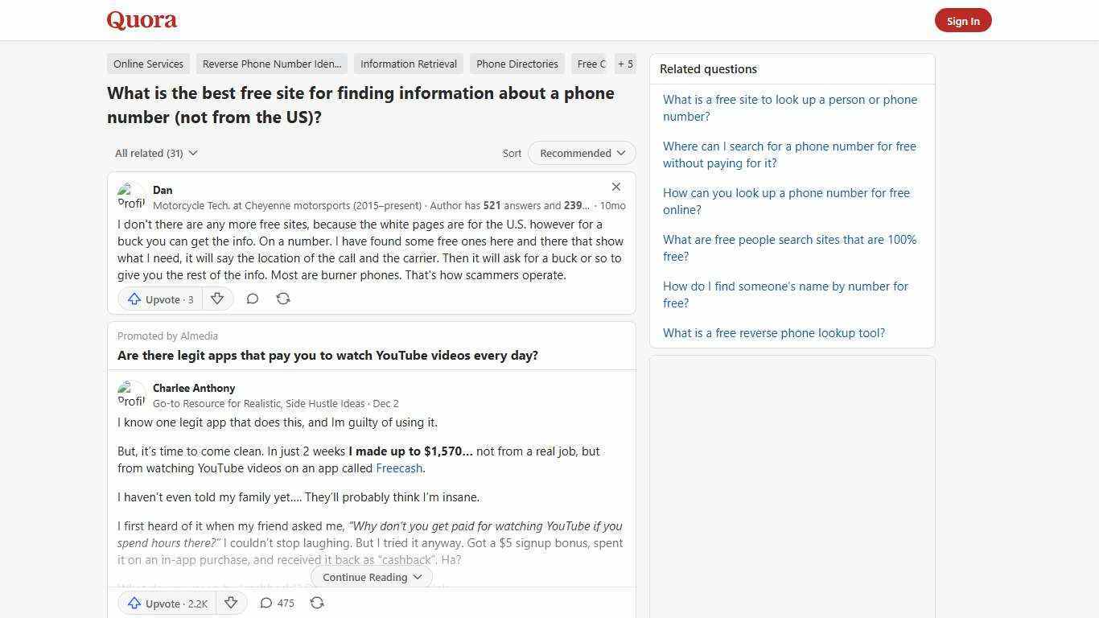Open the Quora home logo
Screen dimensions: 1099x618
pyautogui.click(x=141, y=20)
